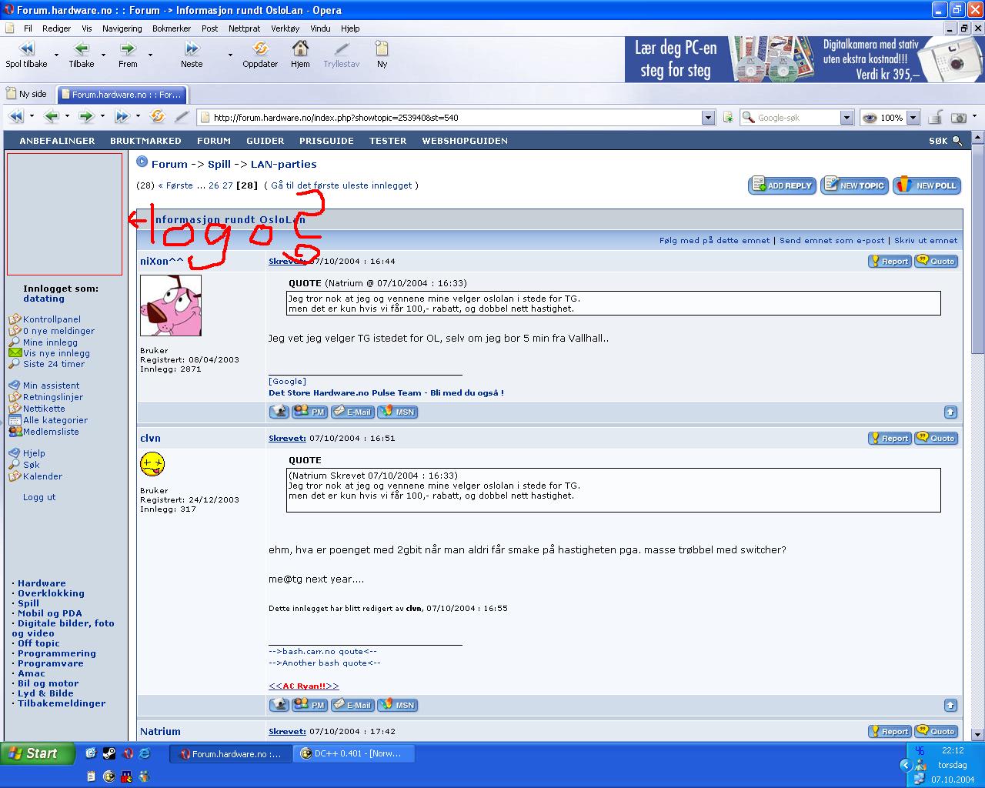Click the Frem forward arrow in main toolbar
This screenshot has height=788, width=985.
coord(128,48)
